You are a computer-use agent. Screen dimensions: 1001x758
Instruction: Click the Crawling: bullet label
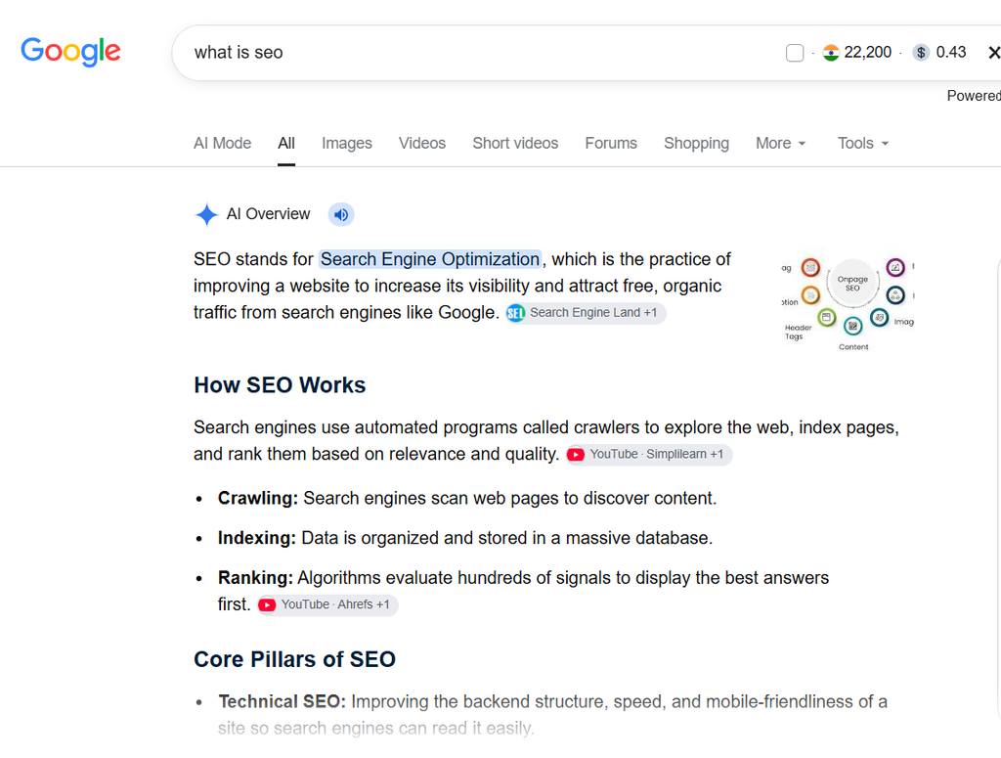point(258,498)
